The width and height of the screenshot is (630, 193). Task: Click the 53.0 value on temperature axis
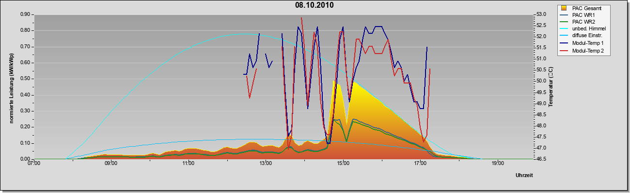click(x=541, y=14)
